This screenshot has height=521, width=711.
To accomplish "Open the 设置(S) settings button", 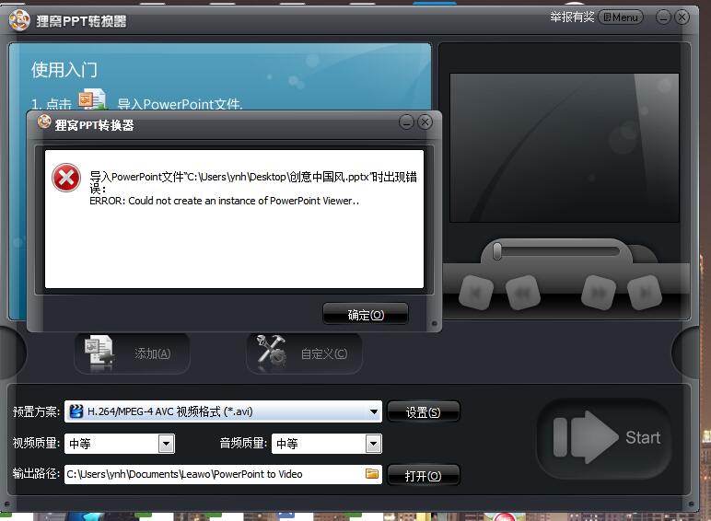I will pos(423,411).
